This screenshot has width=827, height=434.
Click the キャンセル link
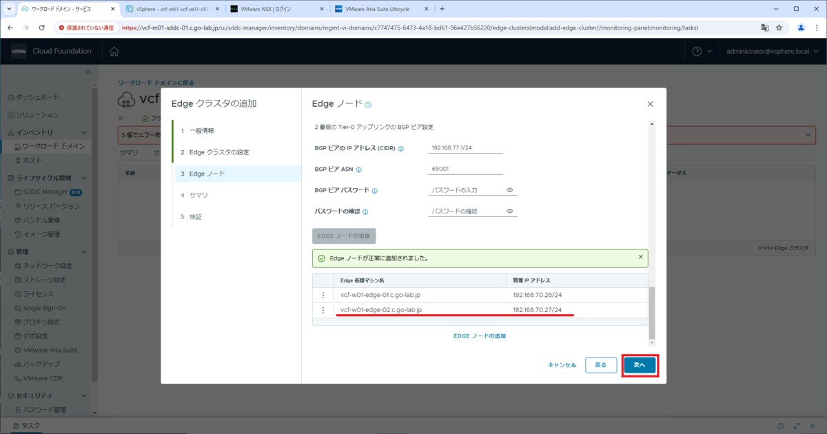point(562,365)
